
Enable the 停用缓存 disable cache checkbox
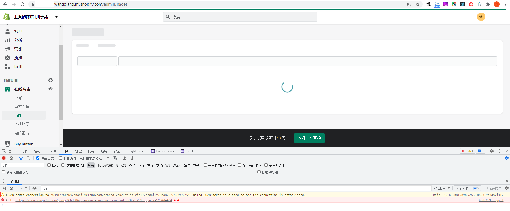pos(61,158)
